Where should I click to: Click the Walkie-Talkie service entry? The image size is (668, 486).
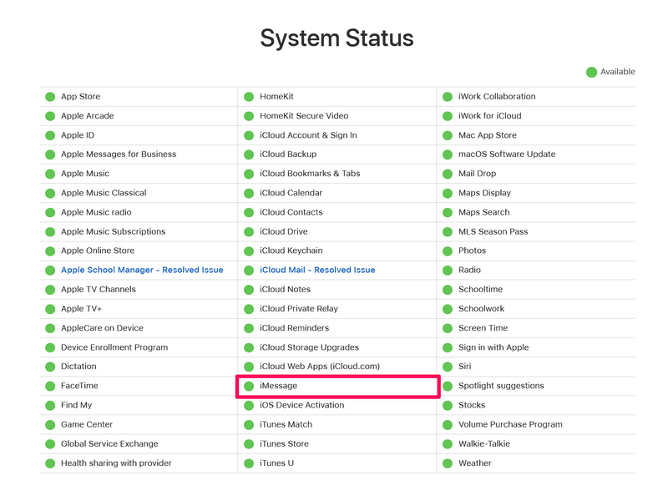point(484,444)
